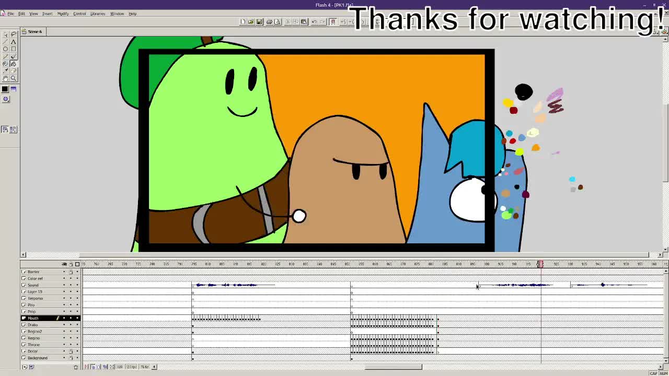Select the Arrow selection tool
Screen dimensions: 669x376
click(5, 34)
